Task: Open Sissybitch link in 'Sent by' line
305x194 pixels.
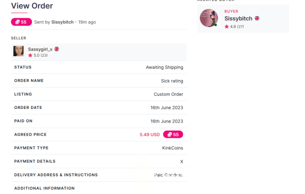Action: coord(63,22)
